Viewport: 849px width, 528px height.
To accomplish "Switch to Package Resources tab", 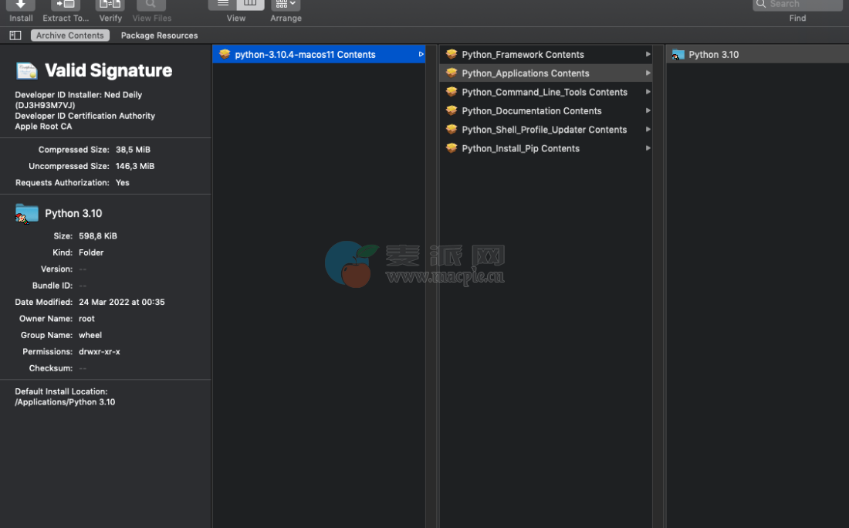I will click(159, 36).
